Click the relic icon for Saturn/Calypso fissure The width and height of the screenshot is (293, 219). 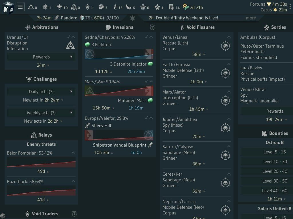[225, 155]
